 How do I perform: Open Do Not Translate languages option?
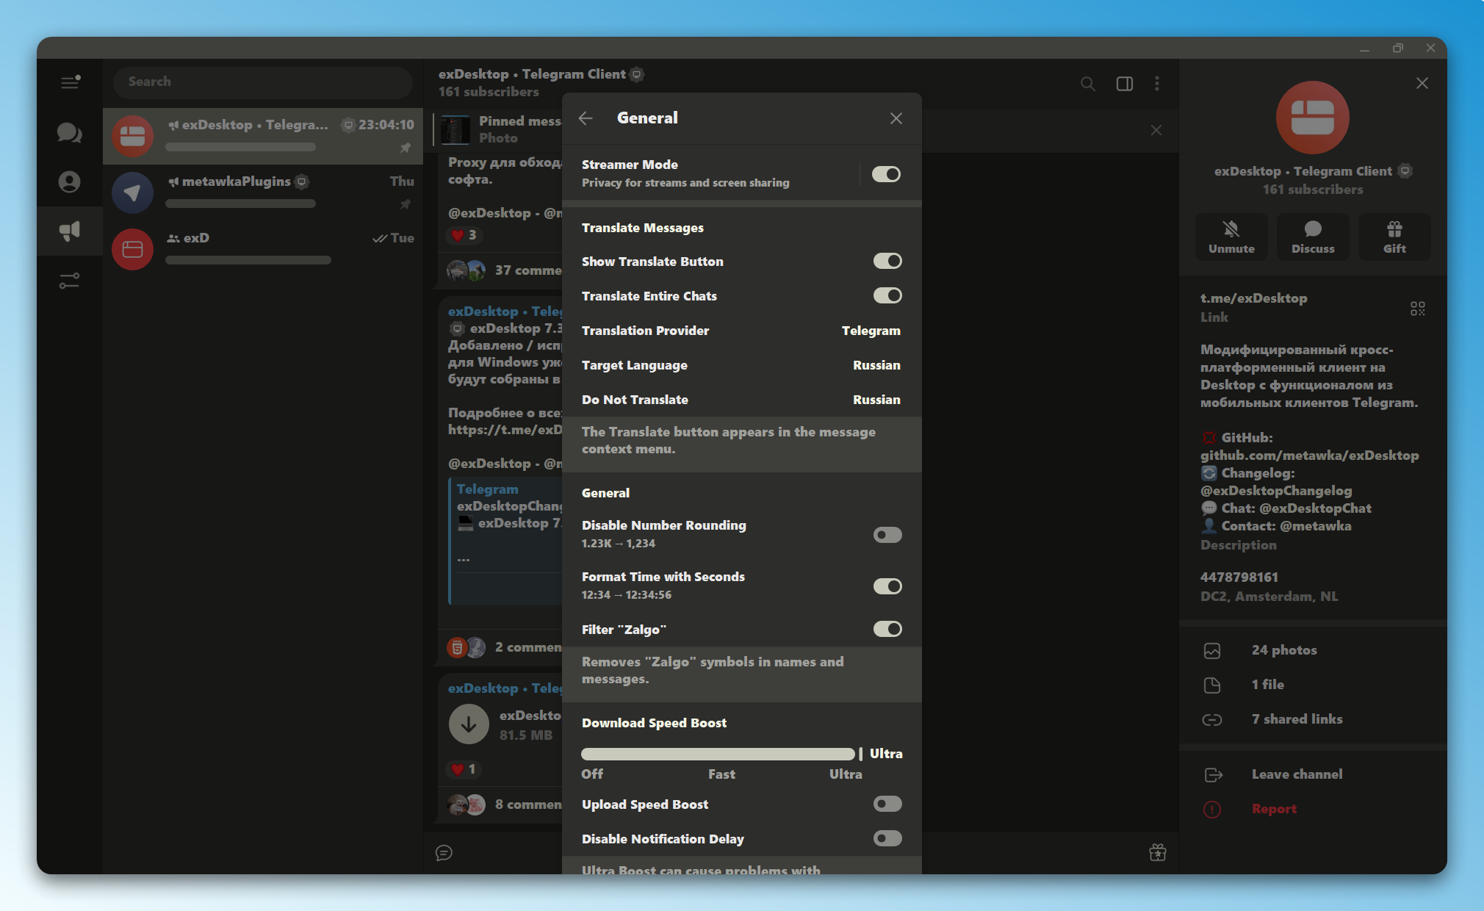click(x=742, y=400)
